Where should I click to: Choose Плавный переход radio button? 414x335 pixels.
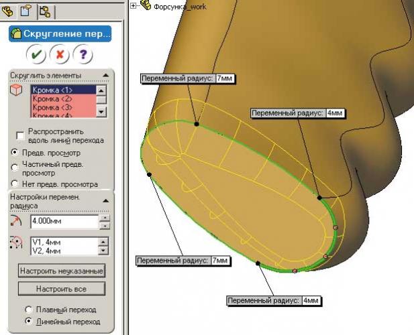point(28,310)
